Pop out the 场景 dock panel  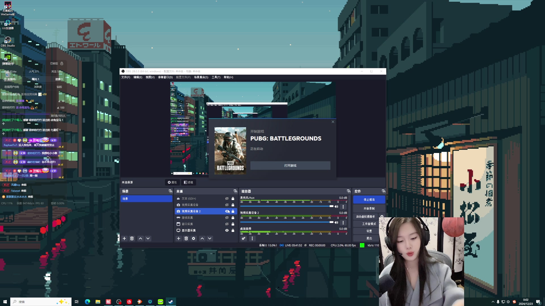[x=170, y=191]
